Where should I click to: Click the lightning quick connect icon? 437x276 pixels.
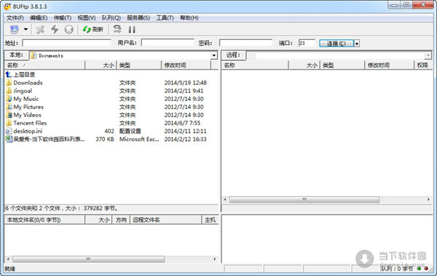(55, 29)
